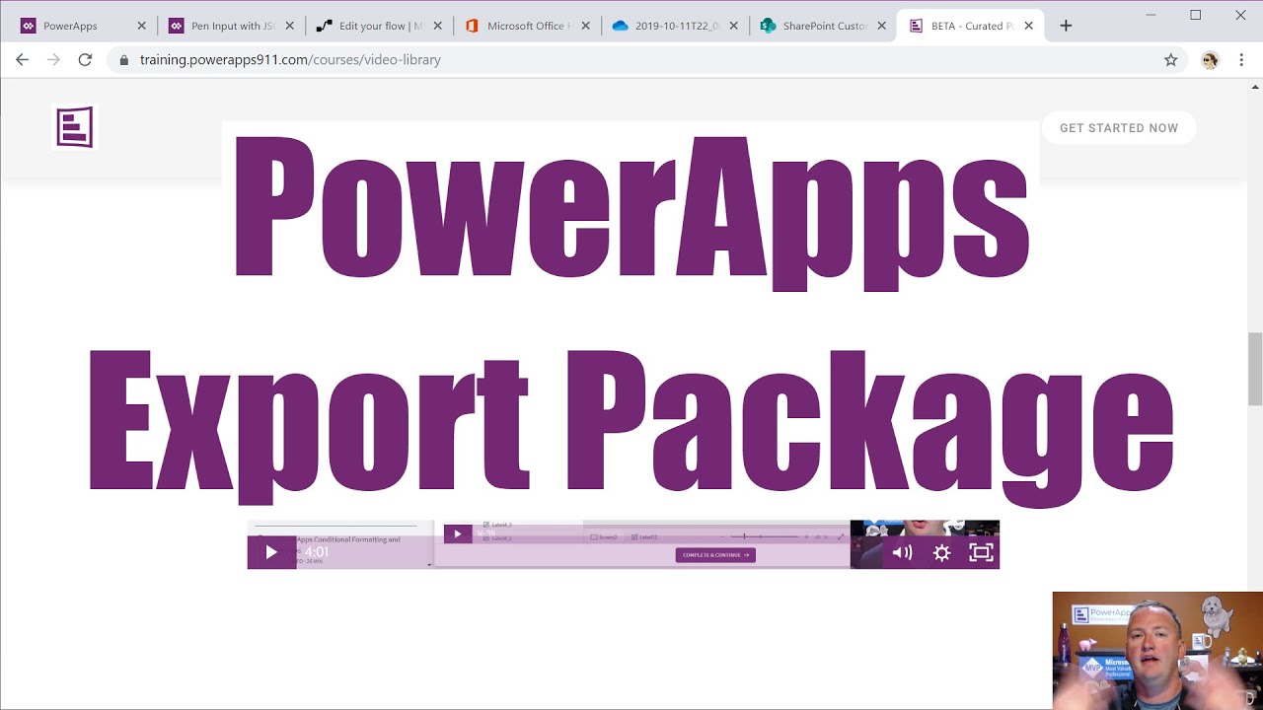
Task: Close the PowerApps tab
Action: tap(141, 26)
